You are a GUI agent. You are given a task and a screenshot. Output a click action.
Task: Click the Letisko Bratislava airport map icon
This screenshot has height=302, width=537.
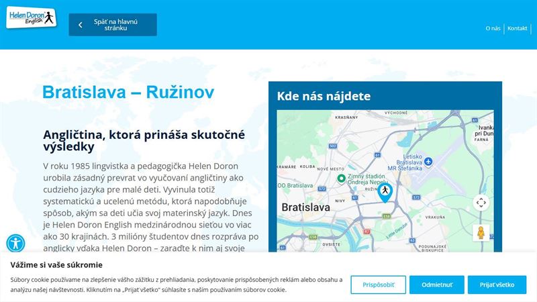(x=428, y=161)
